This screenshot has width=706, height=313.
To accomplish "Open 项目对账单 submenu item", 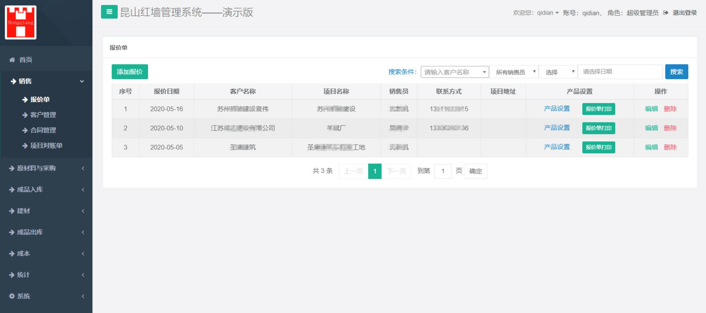I will 46,146.
